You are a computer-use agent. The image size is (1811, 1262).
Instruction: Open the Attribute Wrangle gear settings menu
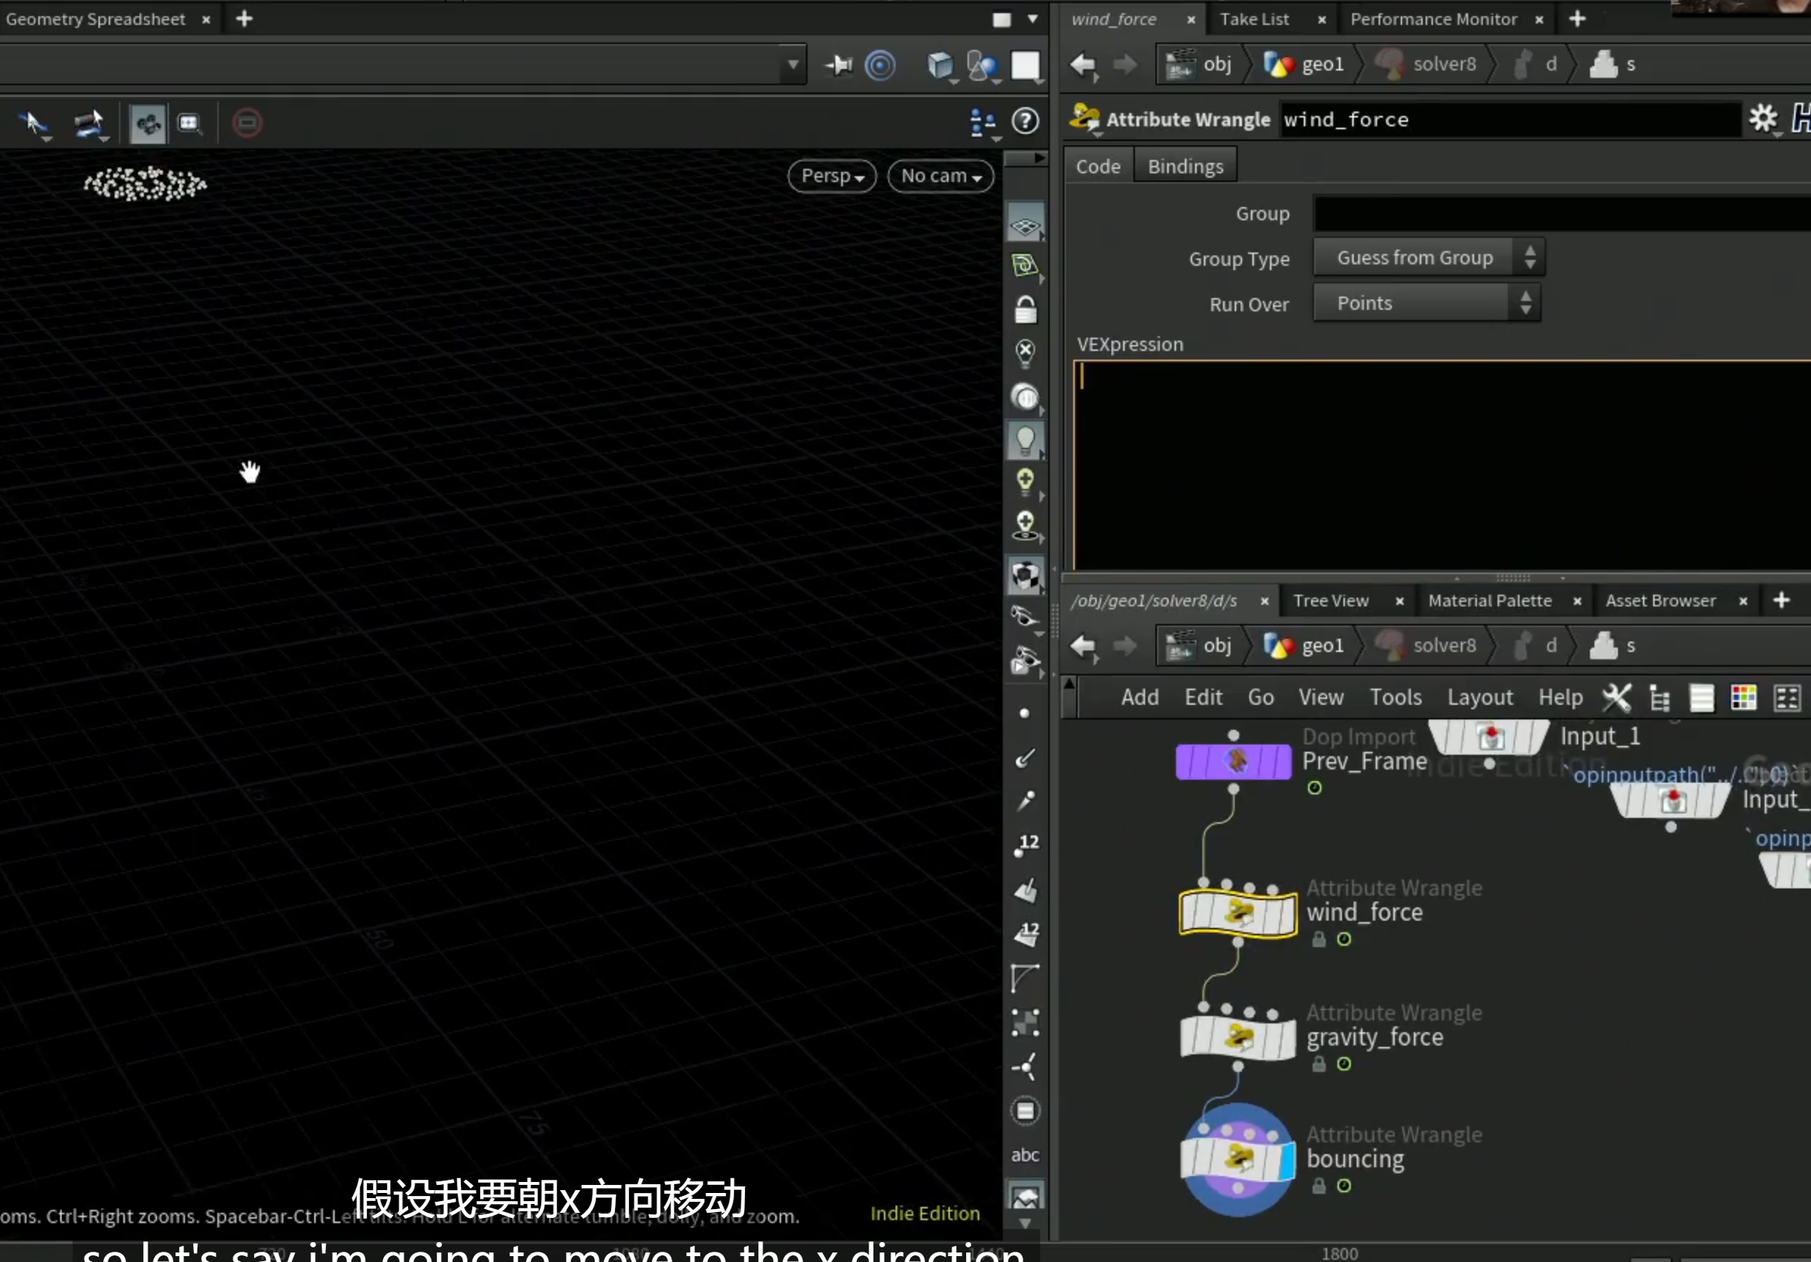click(x=1764, y=119)
